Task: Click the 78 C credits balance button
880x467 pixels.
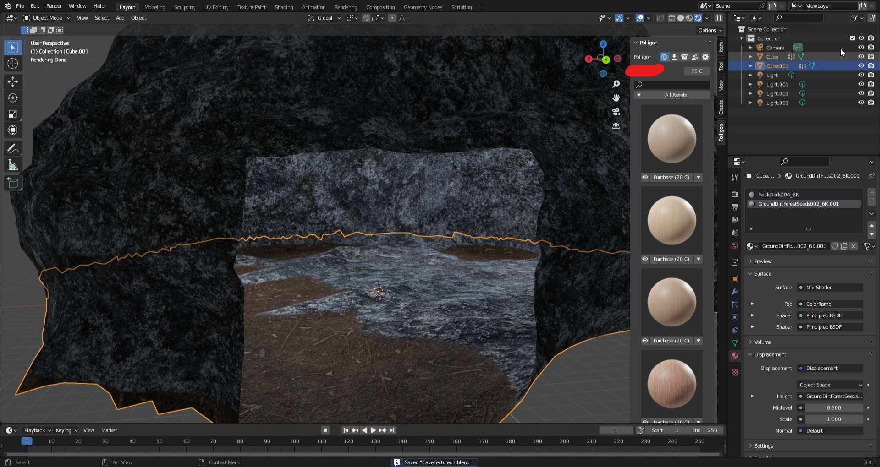Action: point(697,71)
